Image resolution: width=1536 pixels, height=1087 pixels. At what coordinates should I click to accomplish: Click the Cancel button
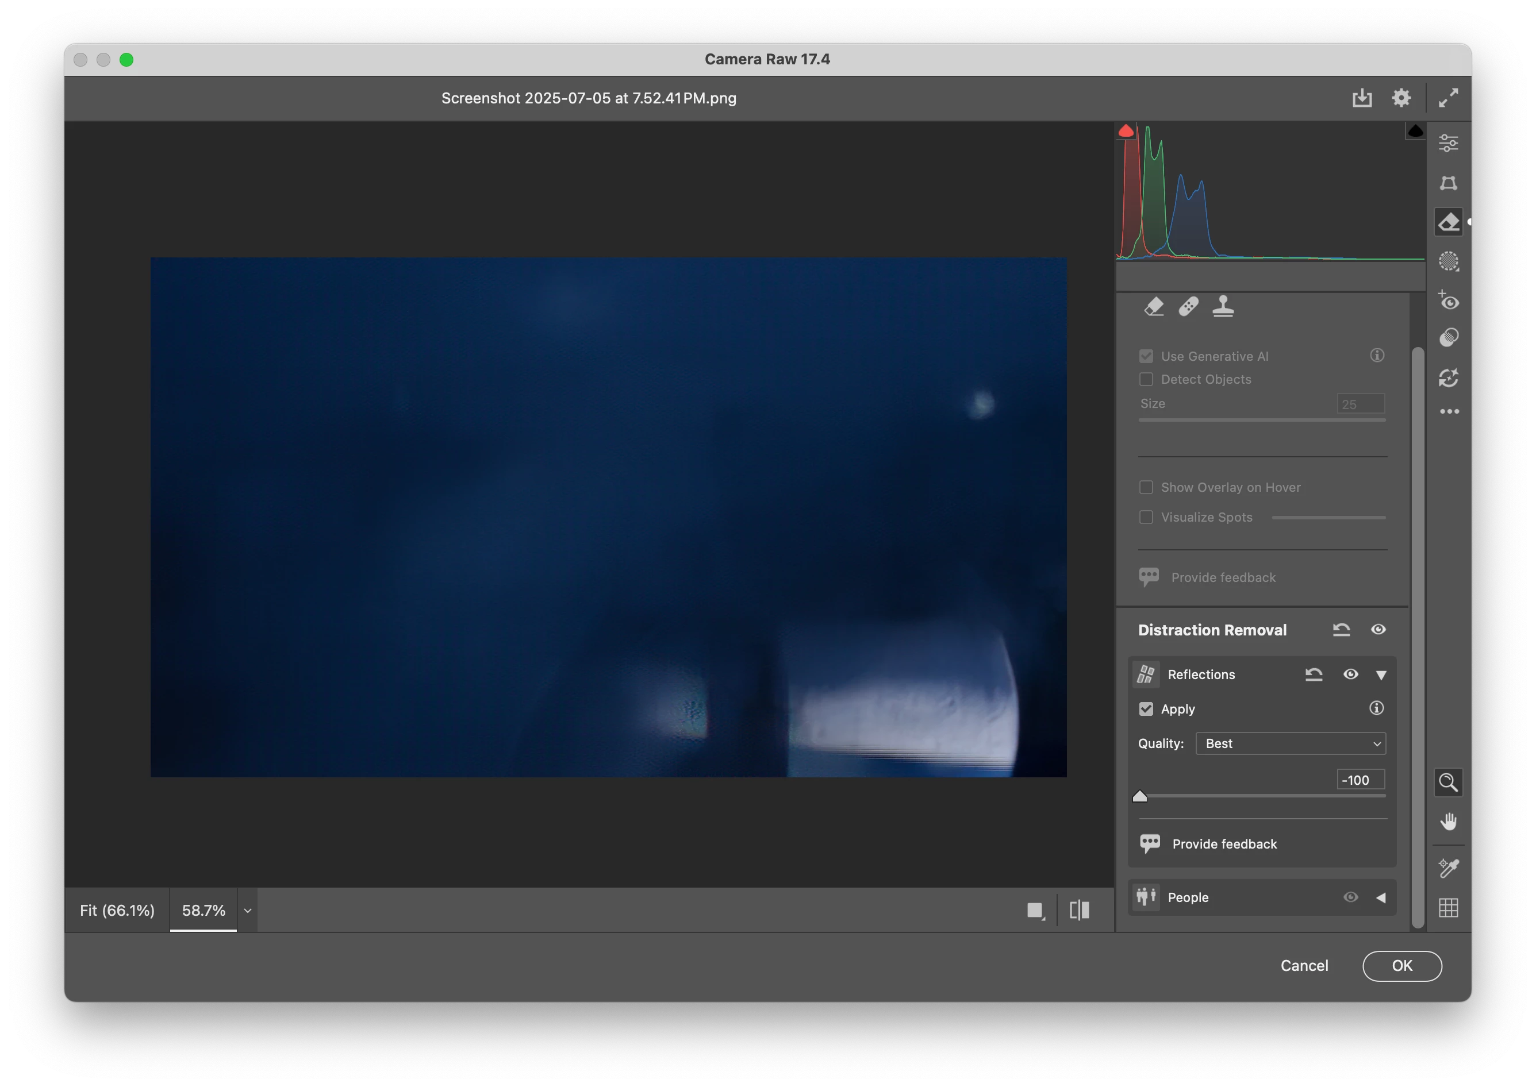coord(1304,966)
